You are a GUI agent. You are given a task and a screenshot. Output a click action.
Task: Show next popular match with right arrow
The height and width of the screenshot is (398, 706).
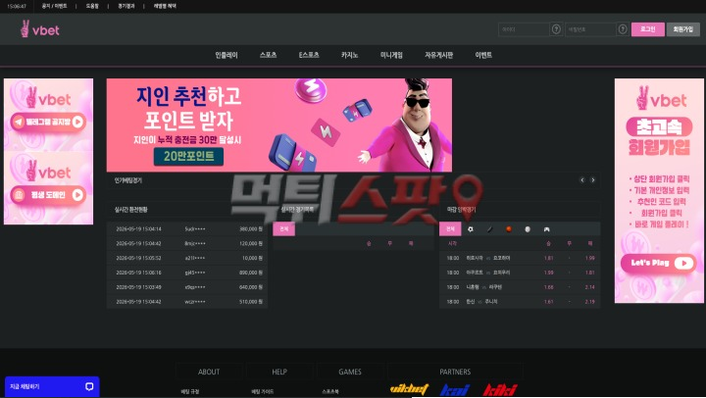[x=593, y=180]
